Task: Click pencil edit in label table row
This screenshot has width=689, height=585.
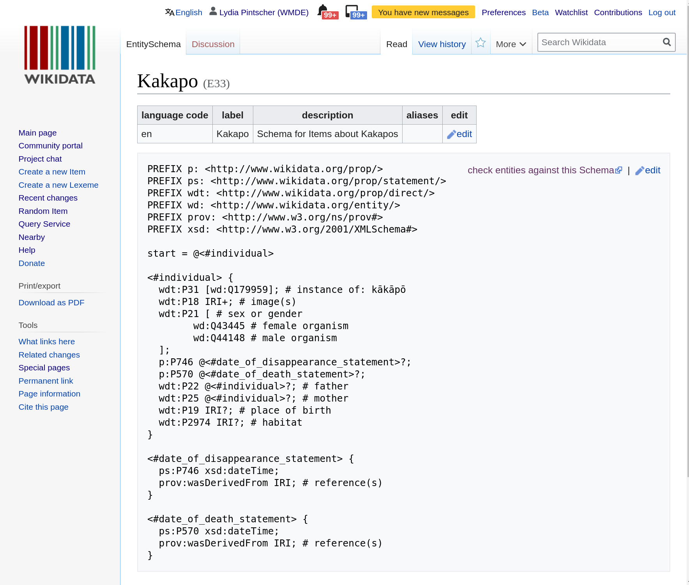Action: click(459, 134)
